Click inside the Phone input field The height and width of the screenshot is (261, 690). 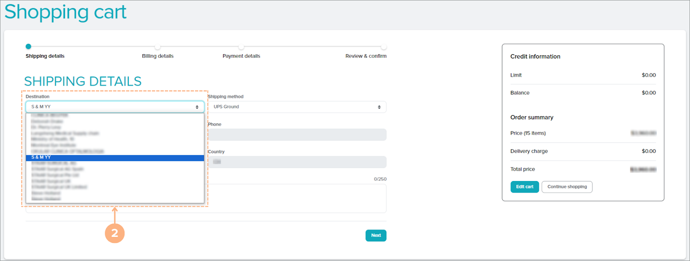297,135
